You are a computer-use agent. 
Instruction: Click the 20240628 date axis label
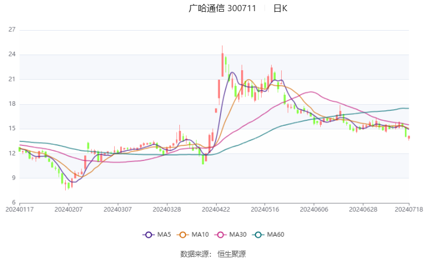363,209
